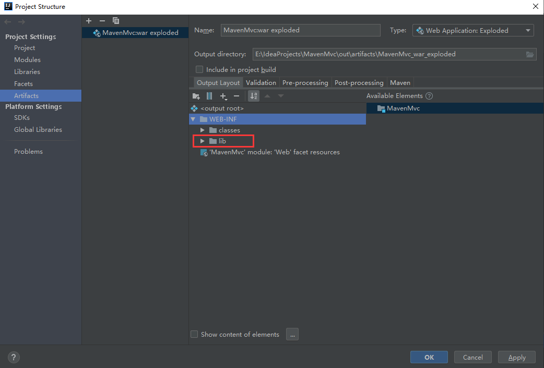This screenshot has height=368, width=544.
Task: Open Available Elements help icon
Action: point(429,96)
